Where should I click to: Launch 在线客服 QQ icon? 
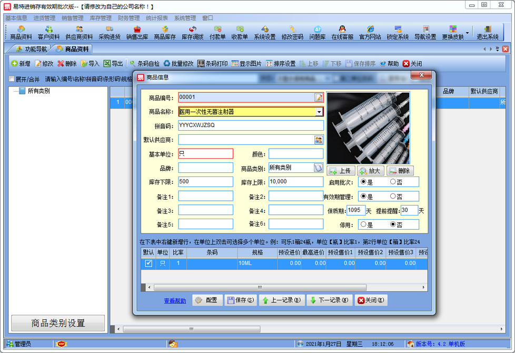[x=342, y=33]
